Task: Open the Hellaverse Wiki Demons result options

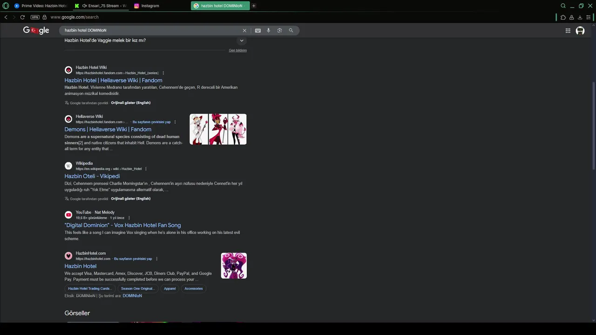Action: (x=175, y=122)
